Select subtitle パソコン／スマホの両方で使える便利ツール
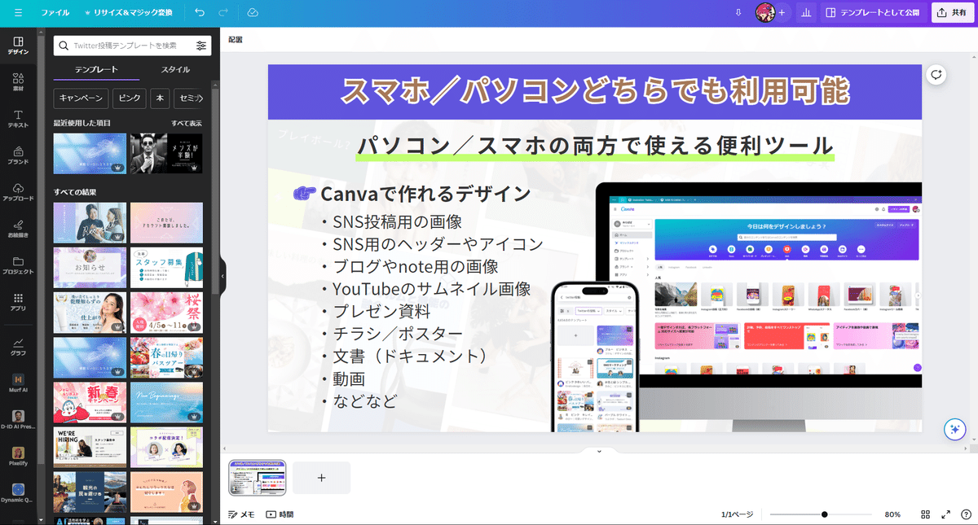Screen dimensions: 978x525 point(595,147)
